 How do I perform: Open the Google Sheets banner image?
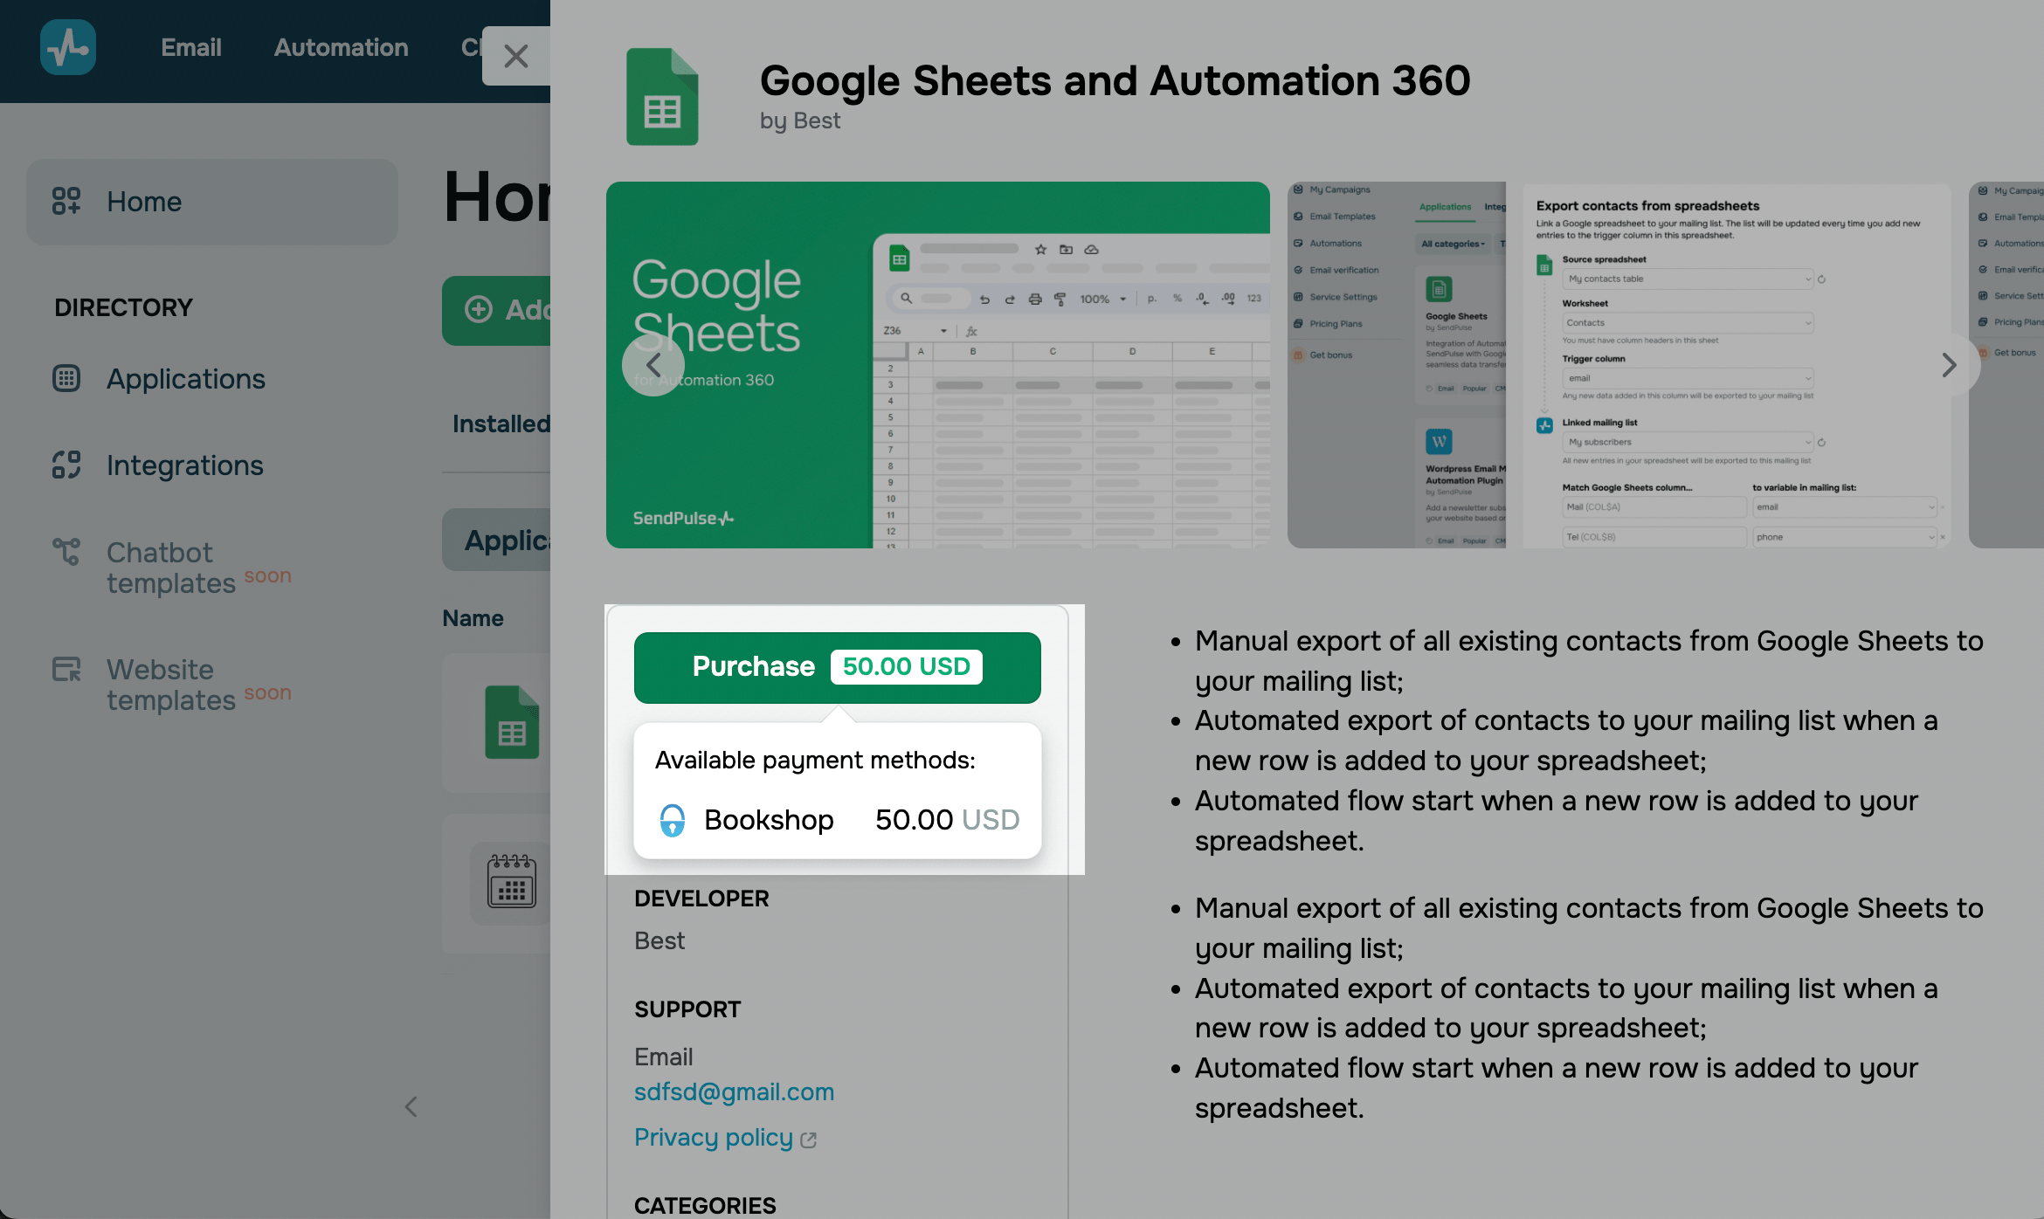(938, 365)
